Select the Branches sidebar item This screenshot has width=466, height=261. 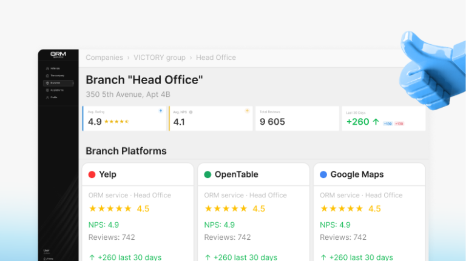(x=58, y=83)
